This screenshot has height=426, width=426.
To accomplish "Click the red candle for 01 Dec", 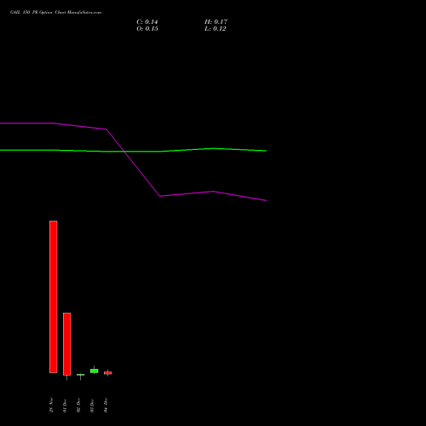I will pos(67,344).
